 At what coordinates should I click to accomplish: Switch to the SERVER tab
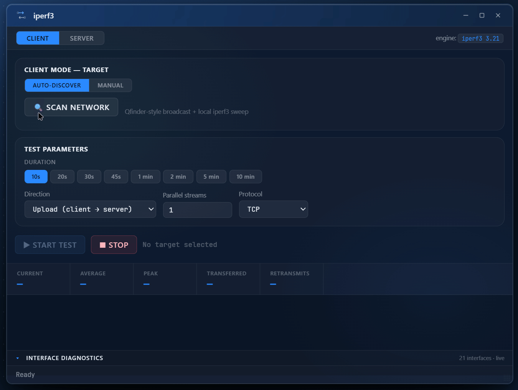point(82,38)
